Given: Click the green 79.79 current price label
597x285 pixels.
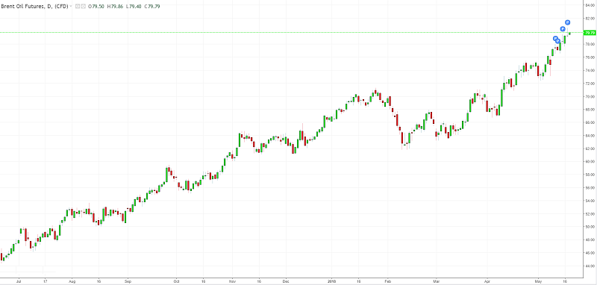Looking at the screenshot, I should (x=589, y=33).
